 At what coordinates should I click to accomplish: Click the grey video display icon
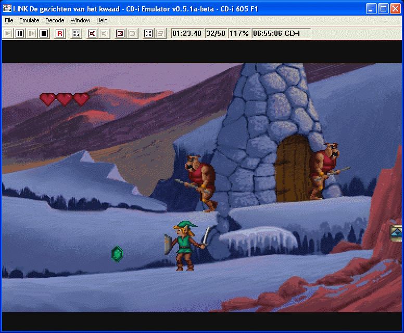coord(132,33)
